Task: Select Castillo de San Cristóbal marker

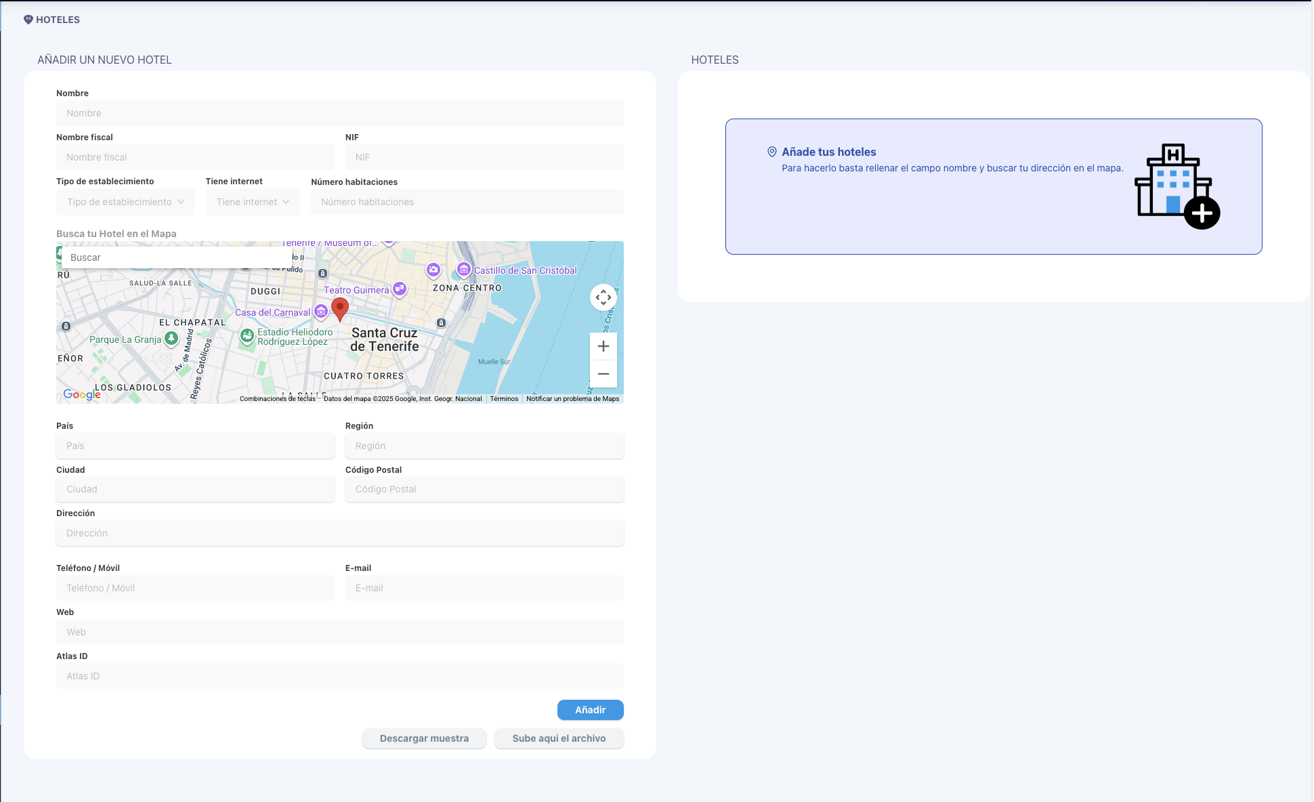Action: pos(463,270)
